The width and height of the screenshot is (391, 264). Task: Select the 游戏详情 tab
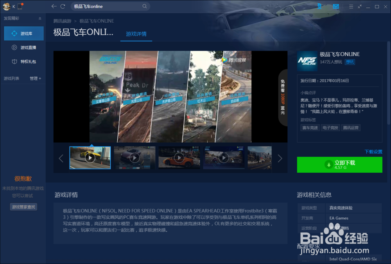136,34
